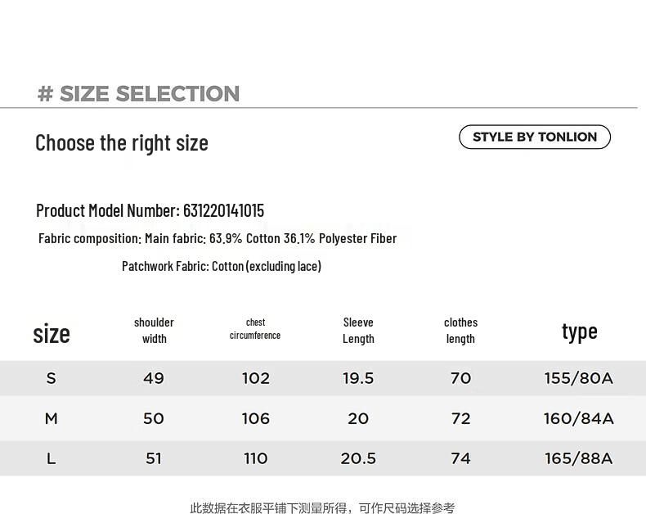Select the S size row label
Image resolution: width=646 pixels, height=514 pixels.
point(51,378)
